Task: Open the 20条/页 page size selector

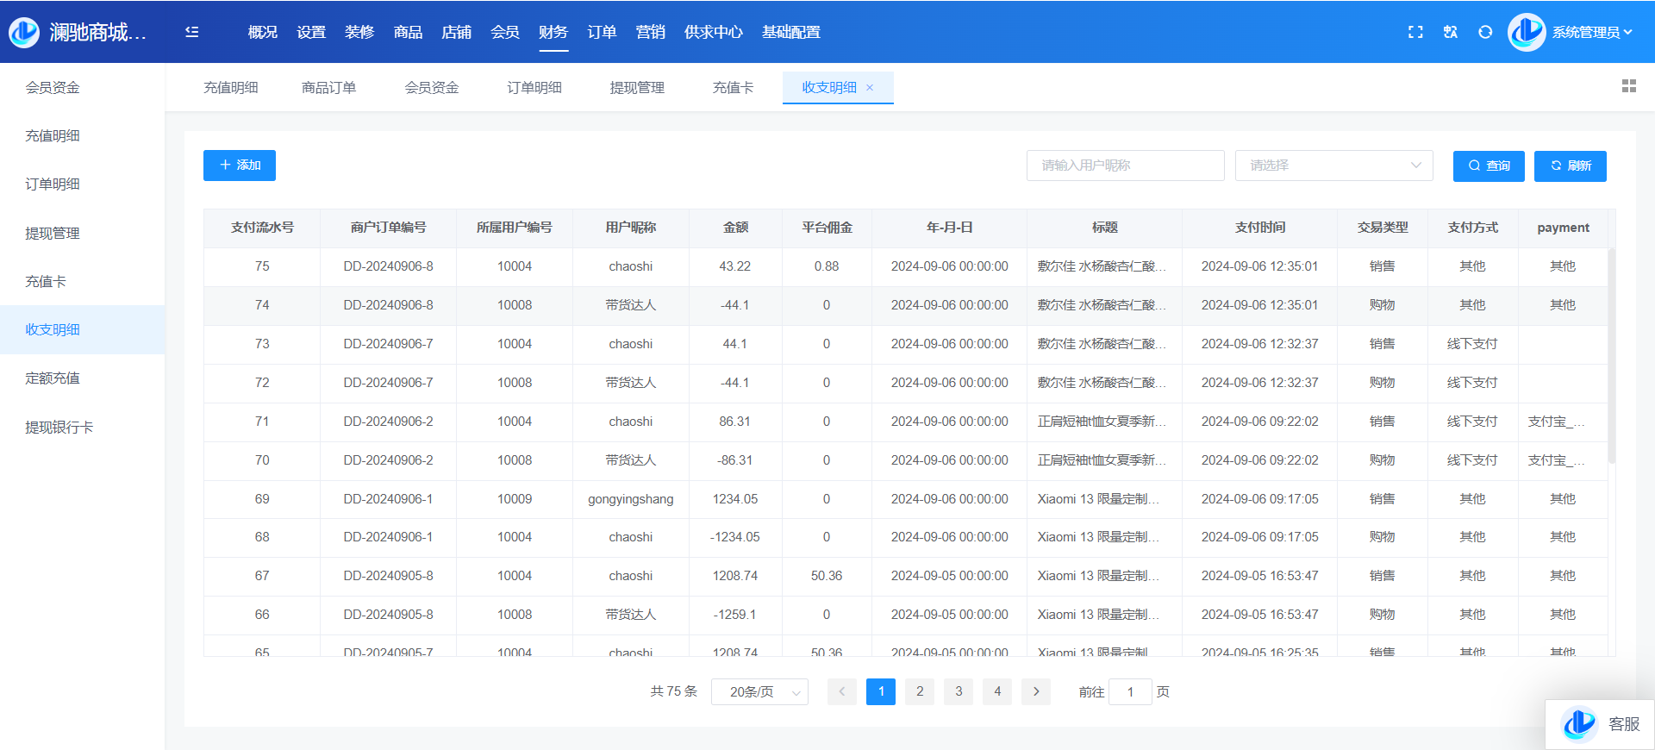Action: [x=759, y=692]
